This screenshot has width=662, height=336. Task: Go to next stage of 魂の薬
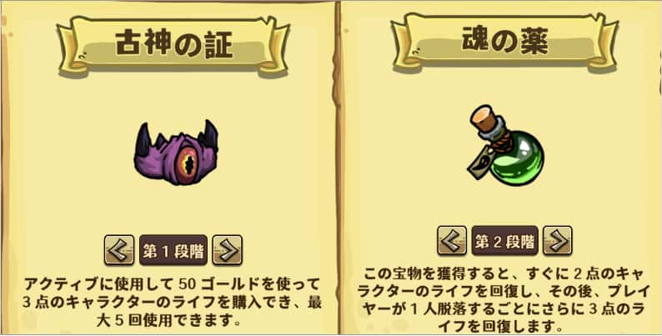[557, 241]
